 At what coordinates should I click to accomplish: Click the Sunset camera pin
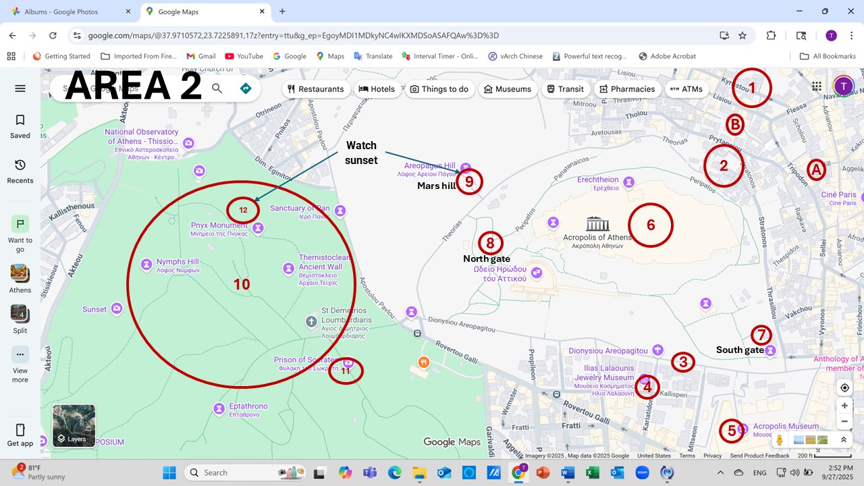(117, 309)
